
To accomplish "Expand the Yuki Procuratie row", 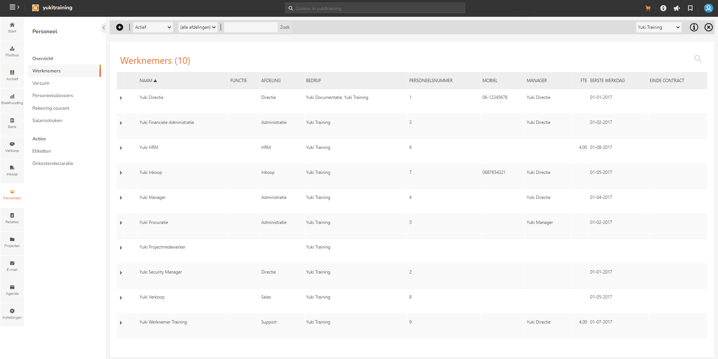I will [121, 223].
